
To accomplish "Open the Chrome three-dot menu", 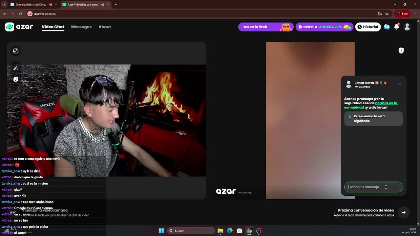I will [x=415, y=14].
